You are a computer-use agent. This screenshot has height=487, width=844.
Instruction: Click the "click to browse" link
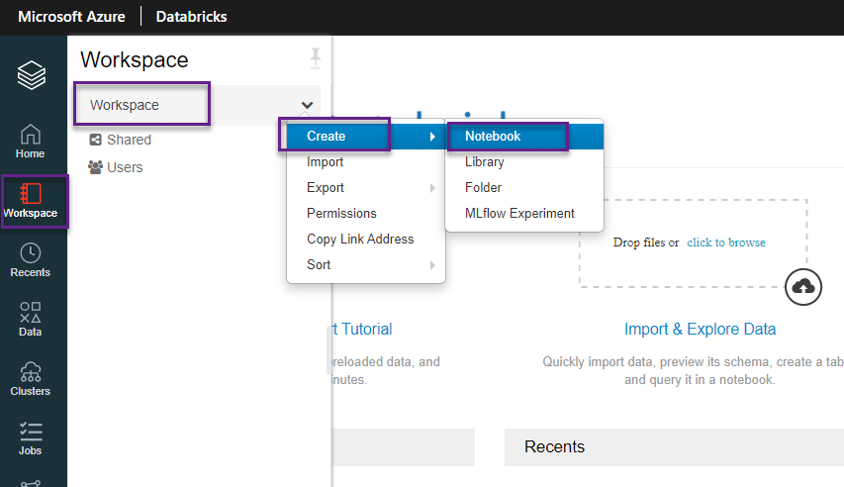726,243
